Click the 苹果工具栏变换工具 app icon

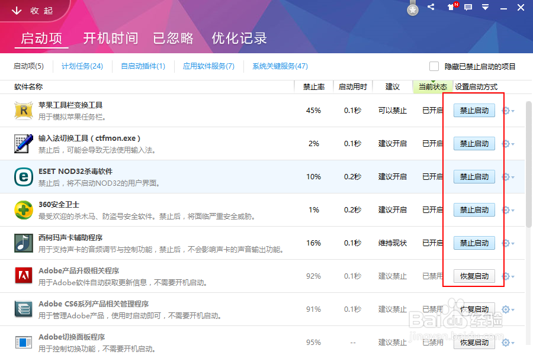[24, 110]
